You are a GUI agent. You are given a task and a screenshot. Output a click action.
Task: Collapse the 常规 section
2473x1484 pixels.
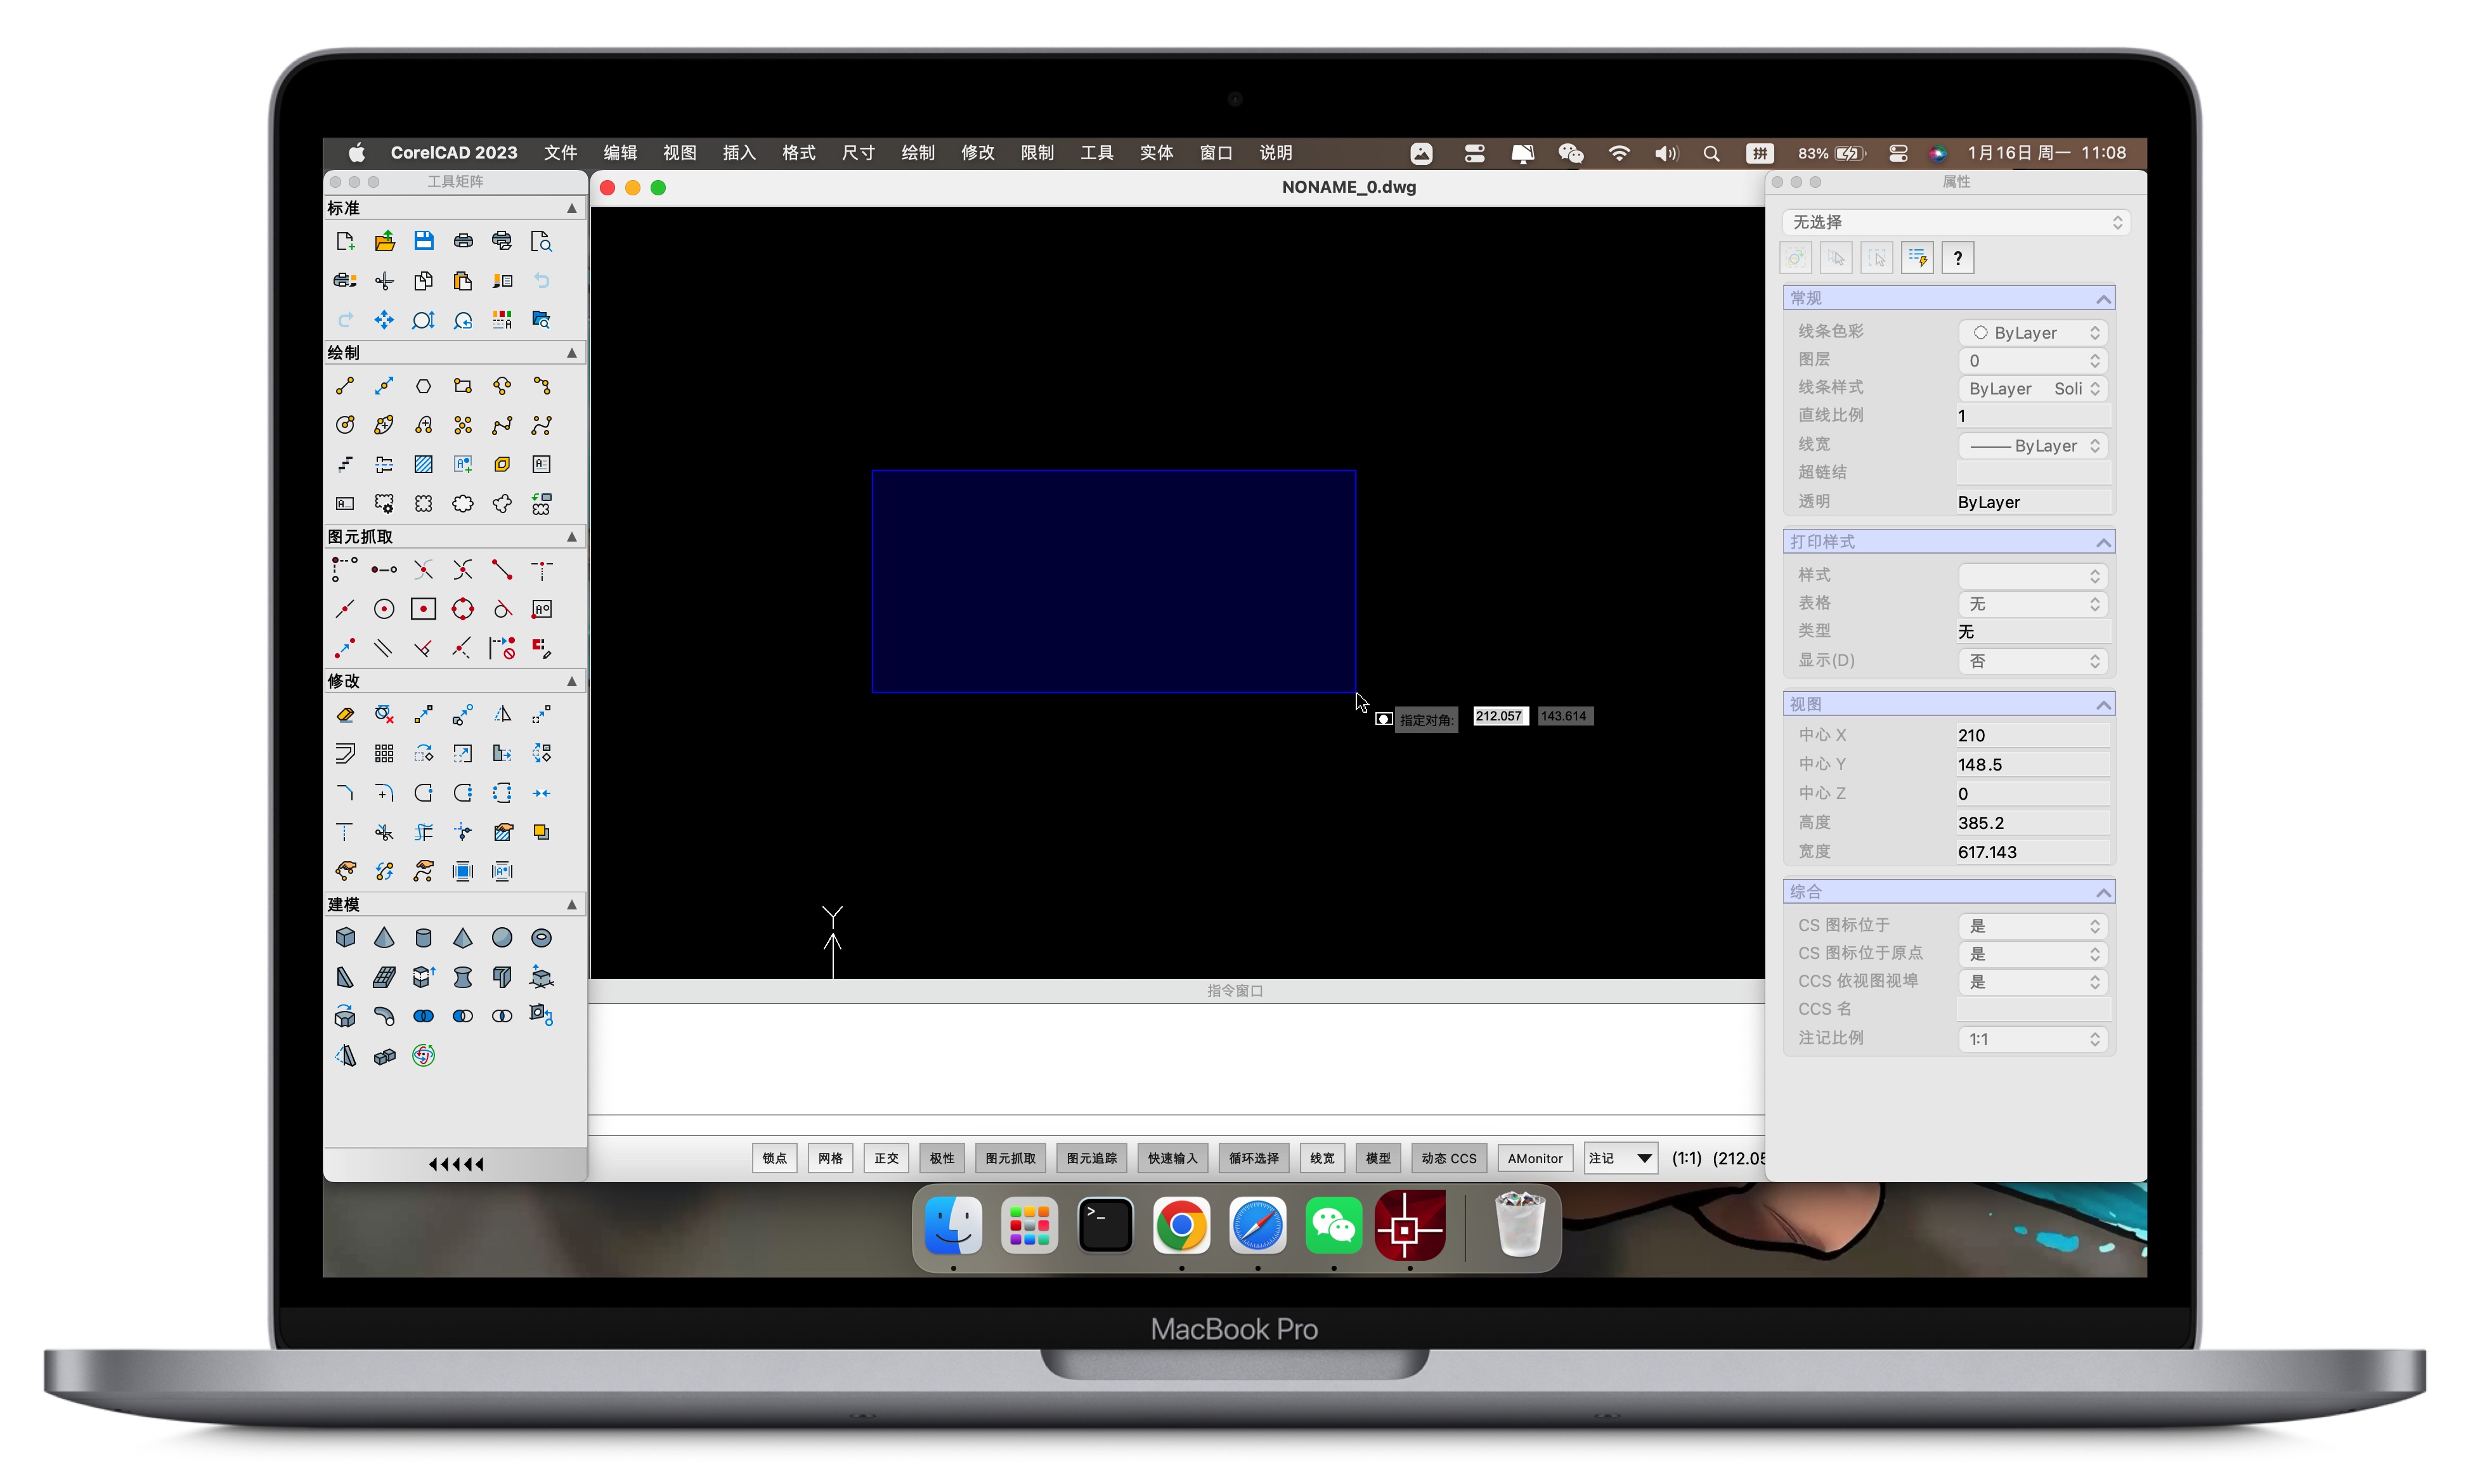pyautogui.click(x=2103, y=299)
